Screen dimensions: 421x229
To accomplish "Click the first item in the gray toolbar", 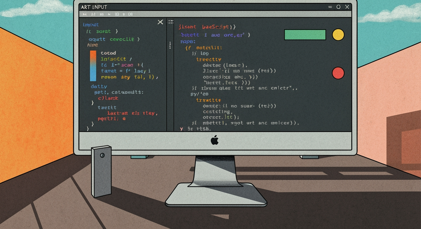I will [x=85, y=14].
